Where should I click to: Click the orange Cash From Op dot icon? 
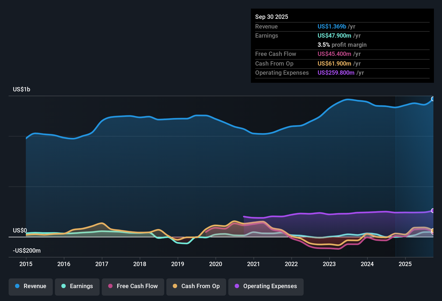[x=175, y=286]
